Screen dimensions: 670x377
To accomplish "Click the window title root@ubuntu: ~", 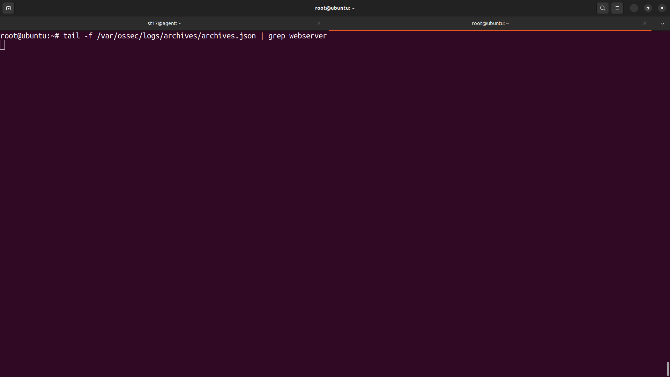I will 335,8.
